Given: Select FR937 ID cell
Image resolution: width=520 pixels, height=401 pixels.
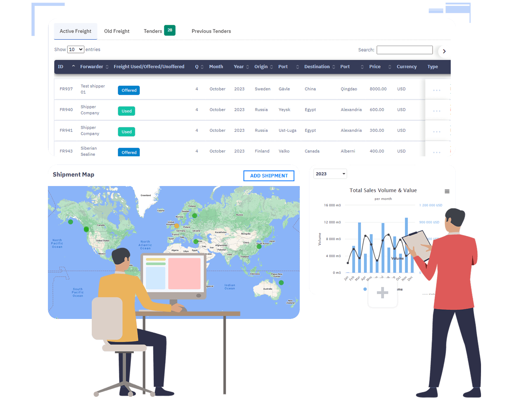Looking at the screenshot, I should pyautogui.click(x=66, y=89).
